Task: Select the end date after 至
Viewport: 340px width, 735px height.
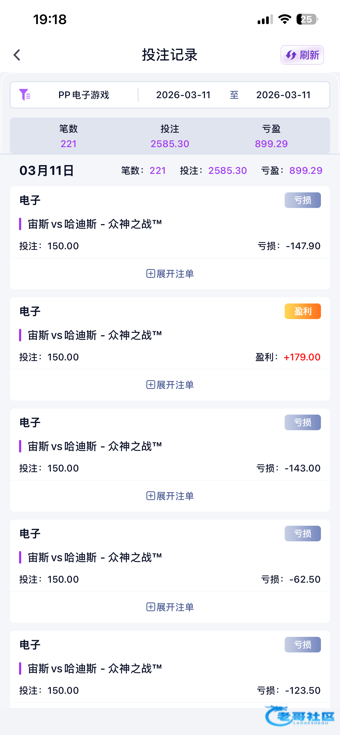Action: tap(283, 95)
